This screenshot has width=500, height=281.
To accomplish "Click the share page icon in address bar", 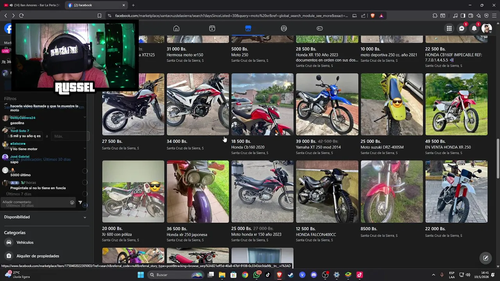I will tap(363, 16).
